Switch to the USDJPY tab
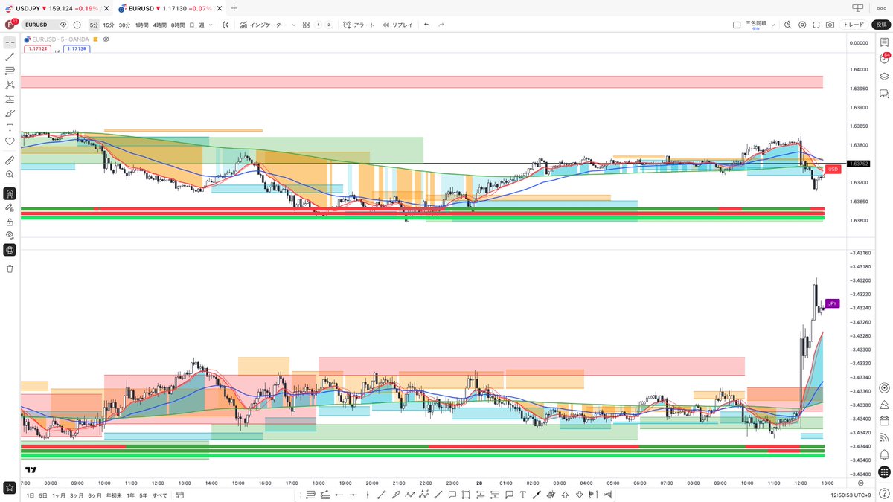 pos(55,8)
